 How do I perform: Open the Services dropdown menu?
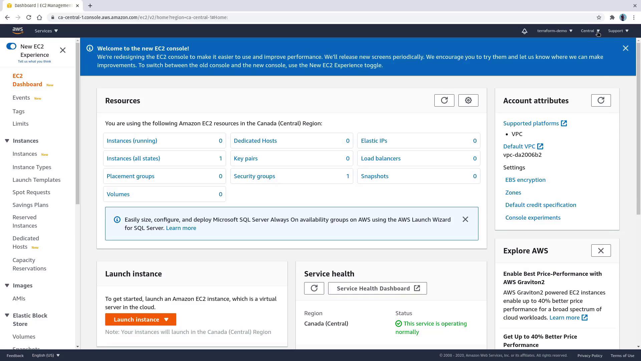coord(46,31)
